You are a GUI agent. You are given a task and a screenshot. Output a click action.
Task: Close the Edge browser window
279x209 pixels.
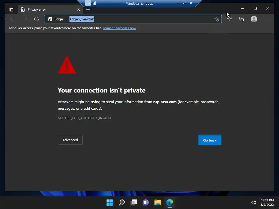268,8
